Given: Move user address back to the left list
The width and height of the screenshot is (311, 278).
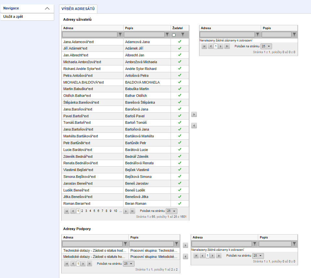Looking at the screenshot, I should click(194, 126).
